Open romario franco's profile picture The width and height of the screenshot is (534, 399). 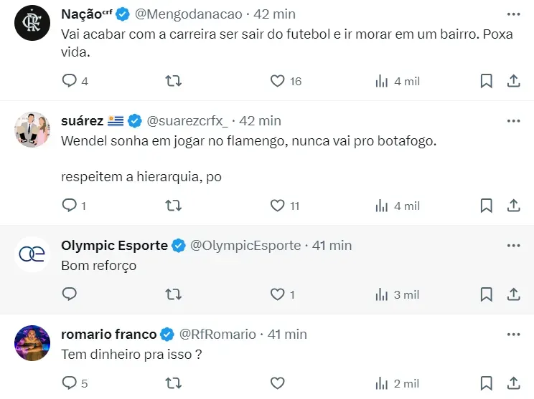[32, 343]
